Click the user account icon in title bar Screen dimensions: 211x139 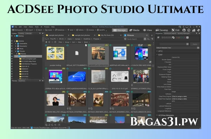180,27
